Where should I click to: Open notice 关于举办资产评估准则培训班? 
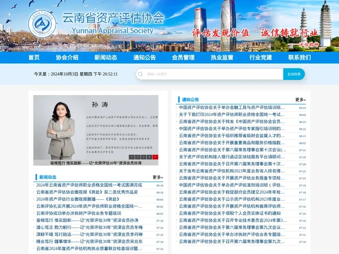(232, 185)
